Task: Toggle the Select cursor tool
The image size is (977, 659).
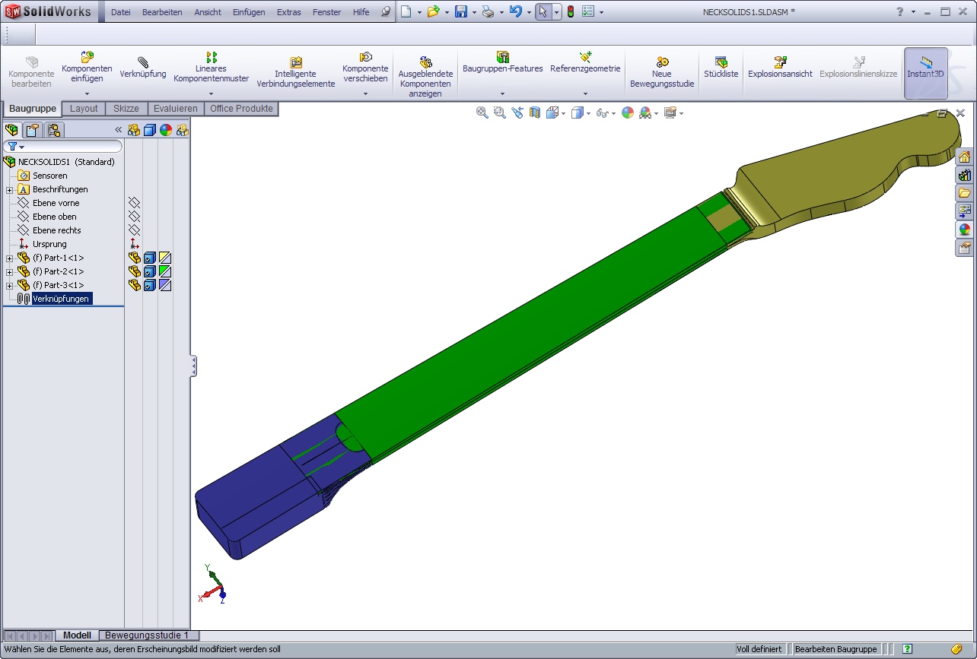Action: [x=543, y=11]
